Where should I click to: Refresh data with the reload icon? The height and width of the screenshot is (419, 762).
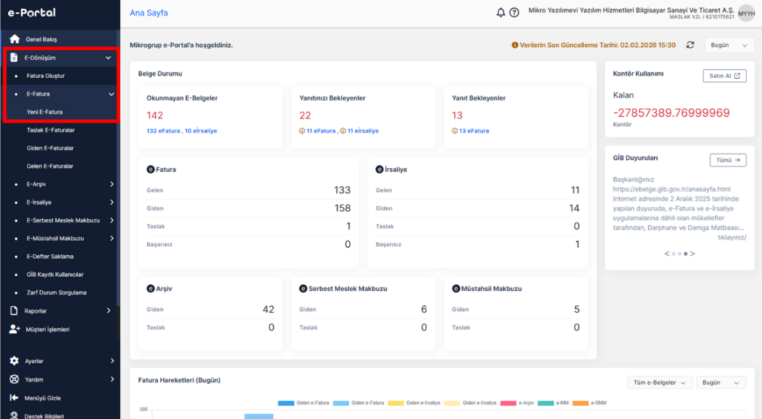tap(690, 45)
